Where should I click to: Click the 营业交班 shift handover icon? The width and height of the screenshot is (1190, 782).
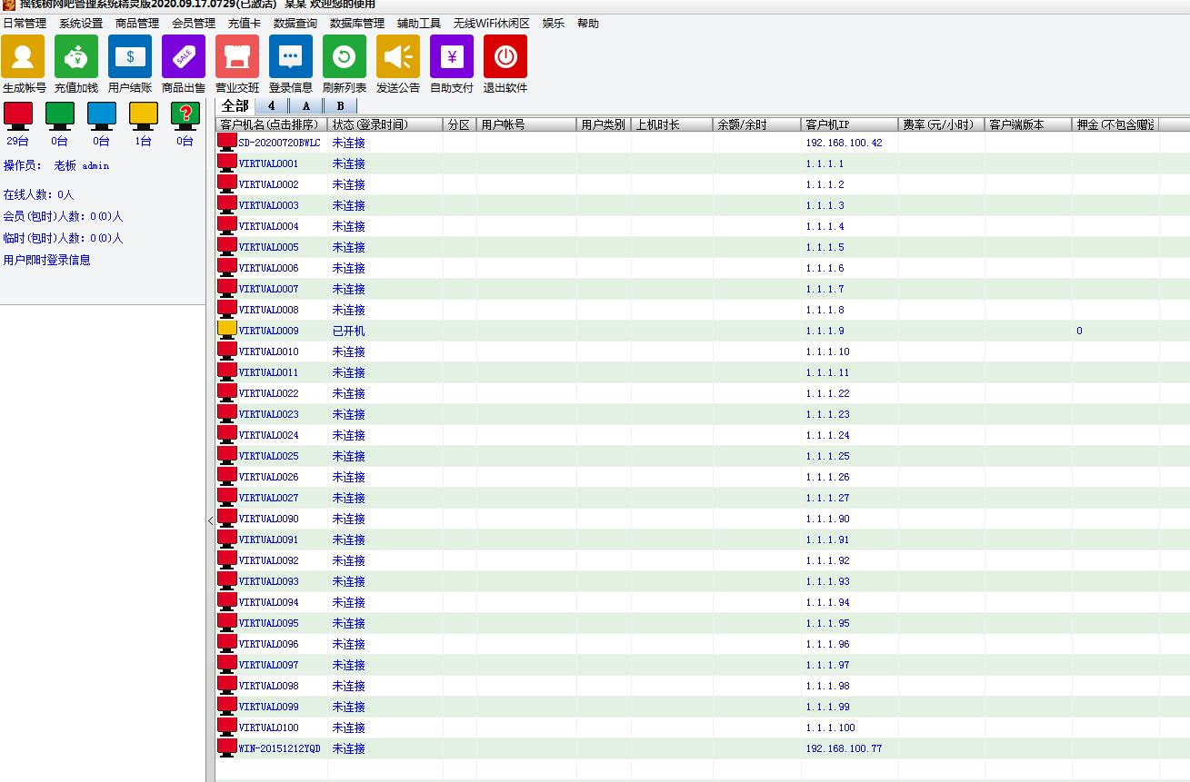click(237, 57)
